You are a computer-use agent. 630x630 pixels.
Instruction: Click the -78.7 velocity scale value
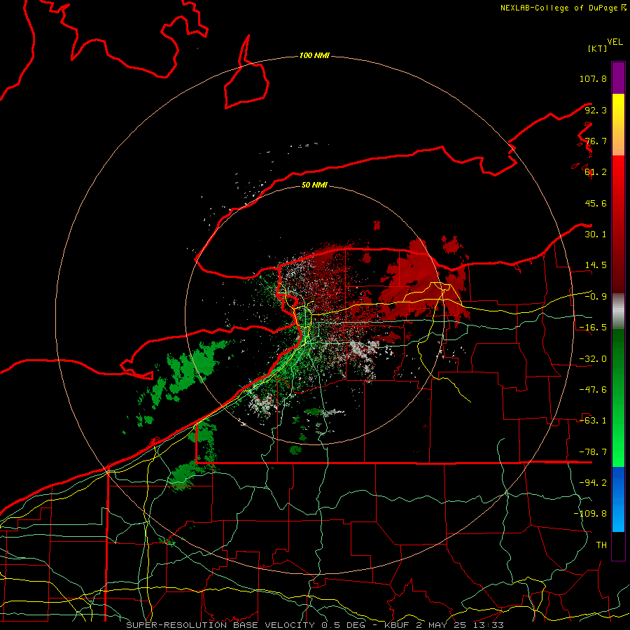tap(593, 452)
